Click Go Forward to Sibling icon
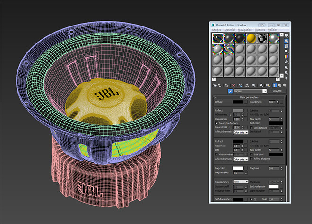The width and height of the screenshot is (312, 224). click(x=285, y=86)
